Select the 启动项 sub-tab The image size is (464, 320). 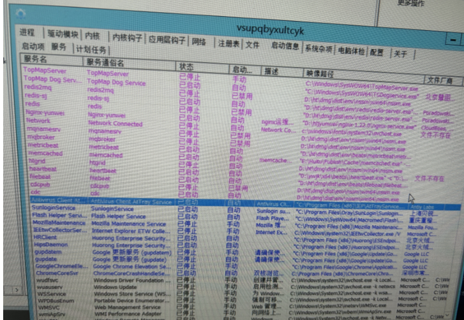[33, 46]
